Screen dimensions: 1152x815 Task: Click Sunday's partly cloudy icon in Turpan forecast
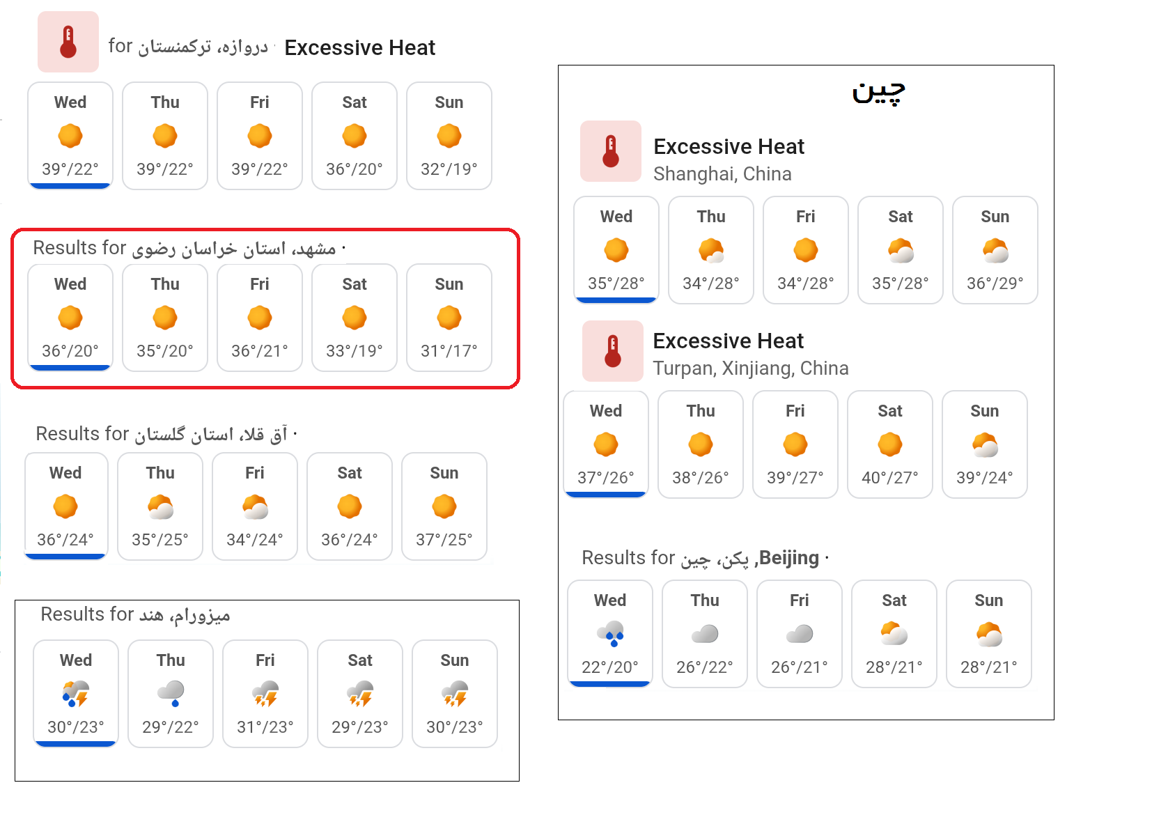point(985,444)
